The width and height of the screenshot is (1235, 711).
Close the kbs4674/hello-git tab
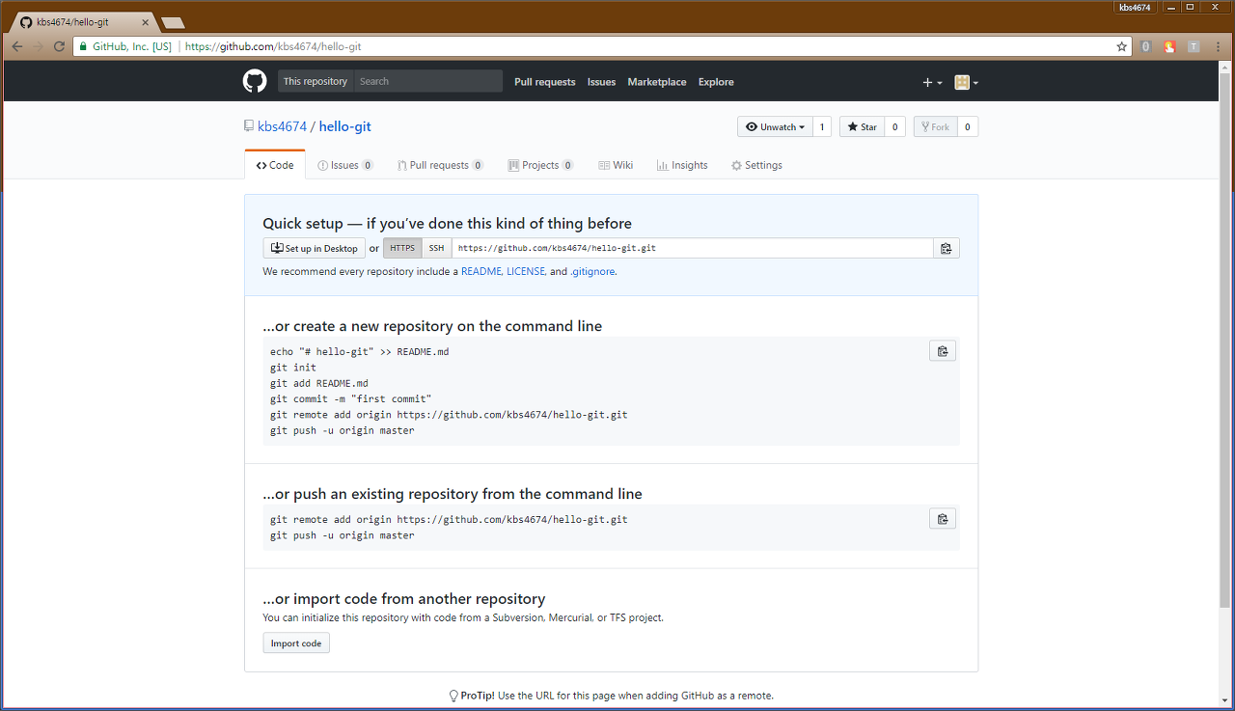point(145,22)
